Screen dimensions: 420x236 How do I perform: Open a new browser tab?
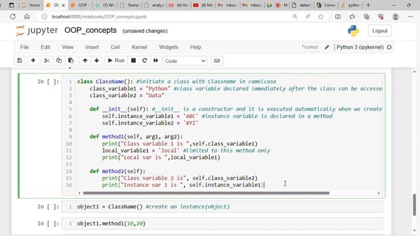[368, 5]
